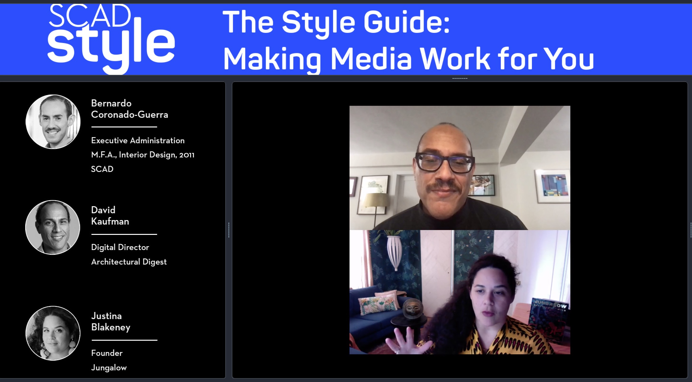Click the top video feed of man with glasses
Image resolution: width=692 pixels, height=382 pixels.
coord(460,168)
